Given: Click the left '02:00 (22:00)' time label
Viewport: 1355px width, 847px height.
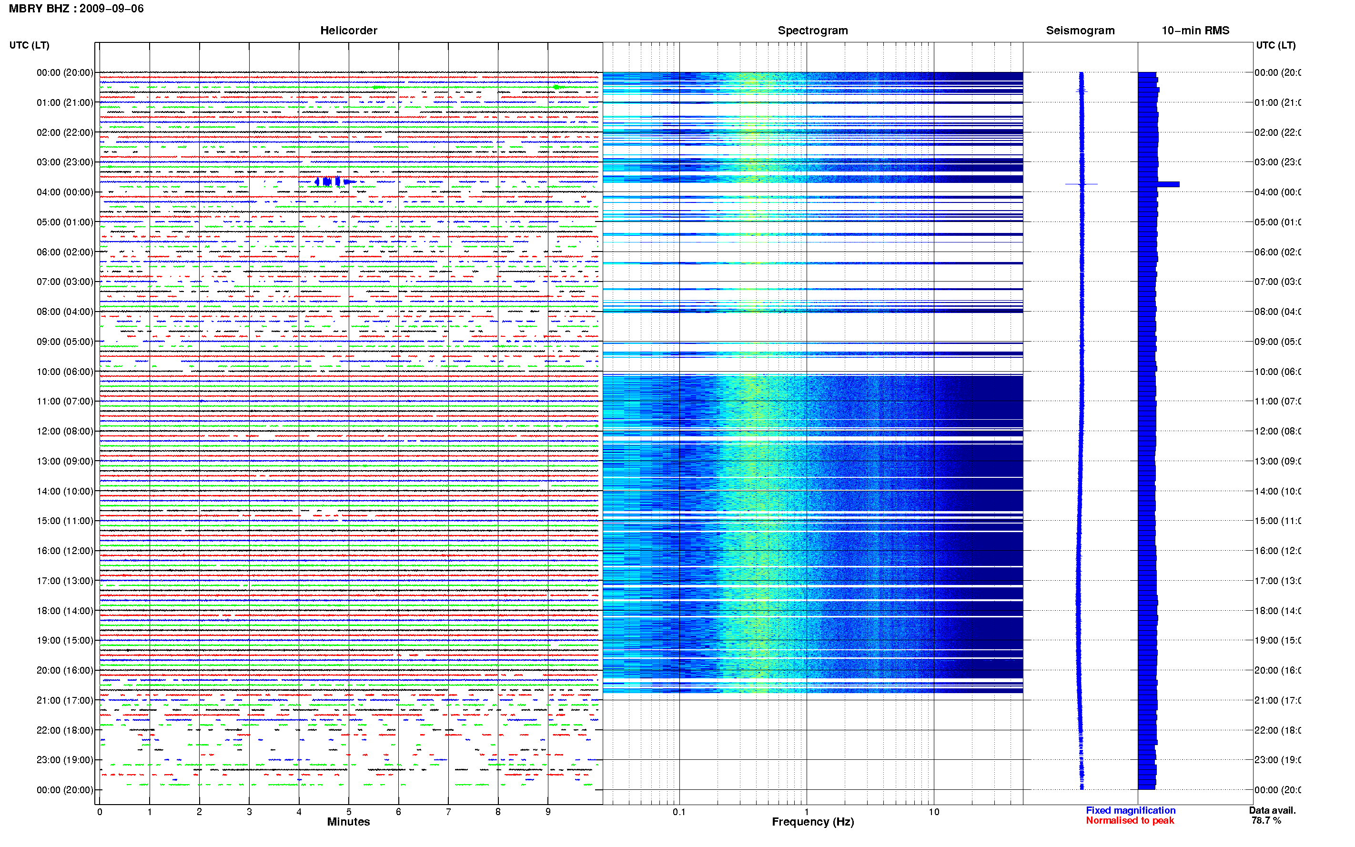Looking at the screenshot, I should [x=64, y=132].
